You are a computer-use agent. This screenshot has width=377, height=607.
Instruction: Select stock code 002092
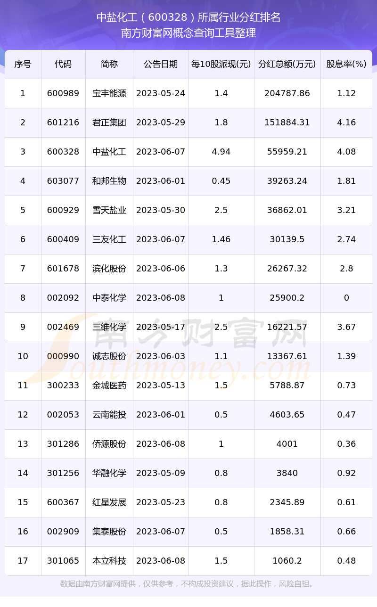[63, 298]
